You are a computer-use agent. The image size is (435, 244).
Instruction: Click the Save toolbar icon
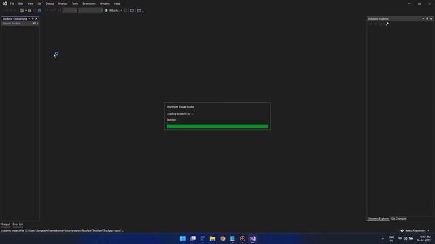[39, 11]
